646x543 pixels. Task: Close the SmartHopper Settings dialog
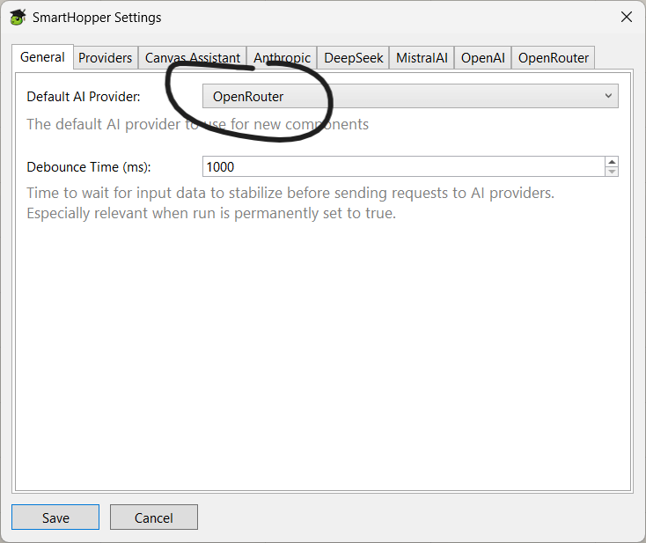627,17
